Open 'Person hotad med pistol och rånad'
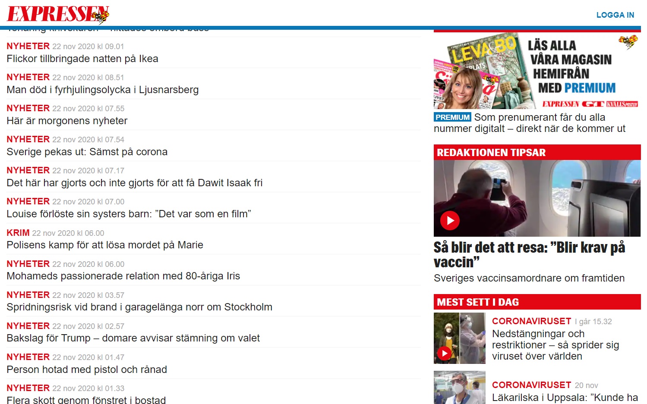This screenshot has width=647, height=404. point(87,370)
